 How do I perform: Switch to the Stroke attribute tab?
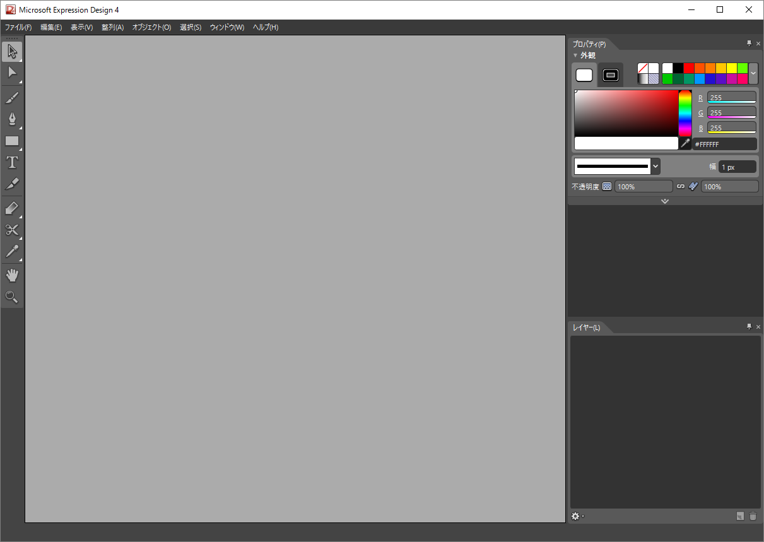pos(610,75)
